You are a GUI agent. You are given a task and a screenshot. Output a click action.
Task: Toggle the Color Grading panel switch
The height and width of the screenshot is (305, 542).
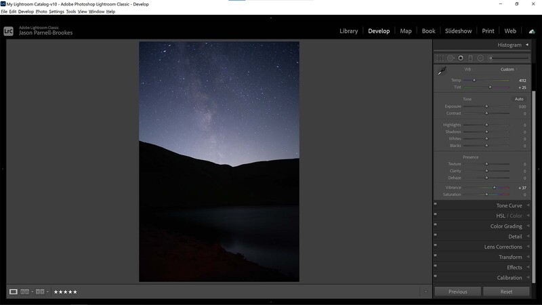(435, 224)
